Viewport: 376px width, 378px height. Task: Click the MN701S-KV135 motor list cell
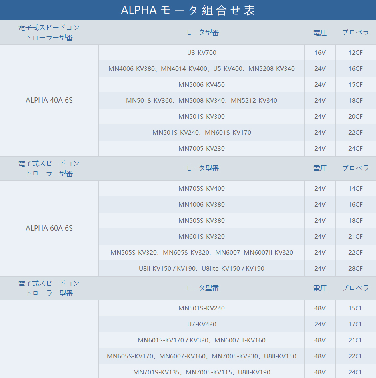(202, 372)
